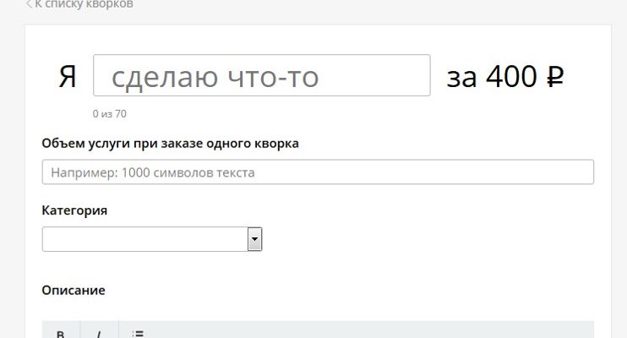Viewport: 627px width, 338px height.
Task: Toggle italic formatting in description editor
Action: [x=99, y=333]
